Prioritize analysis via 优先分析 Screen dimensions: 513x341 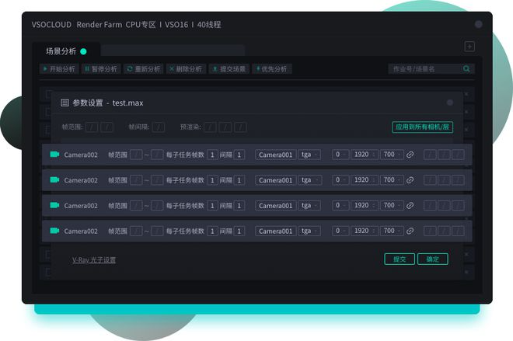[272, 69]
